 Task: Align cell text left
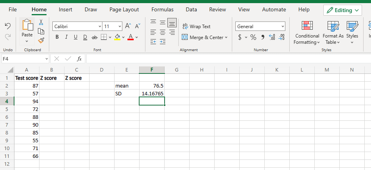click(153, 32)
